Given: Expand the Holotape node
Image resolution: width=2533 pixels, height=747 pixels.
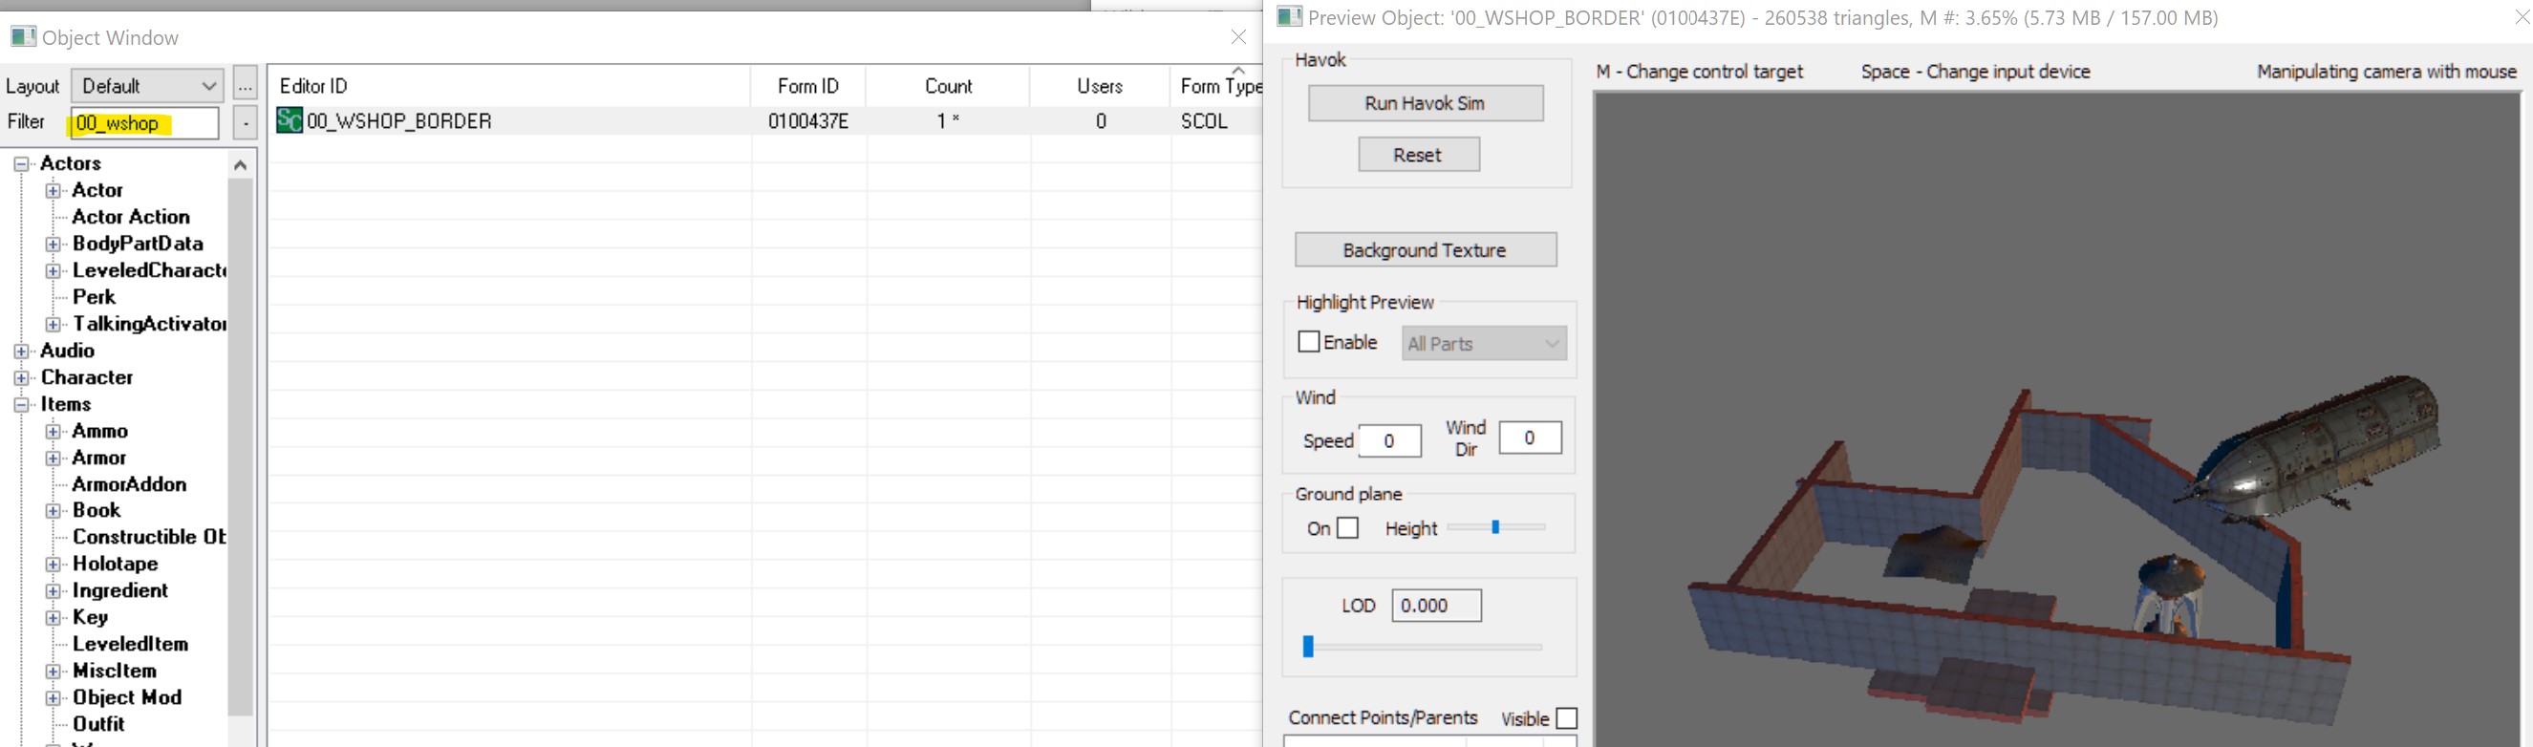Looking at the screenshot, I should click(54, 565).
